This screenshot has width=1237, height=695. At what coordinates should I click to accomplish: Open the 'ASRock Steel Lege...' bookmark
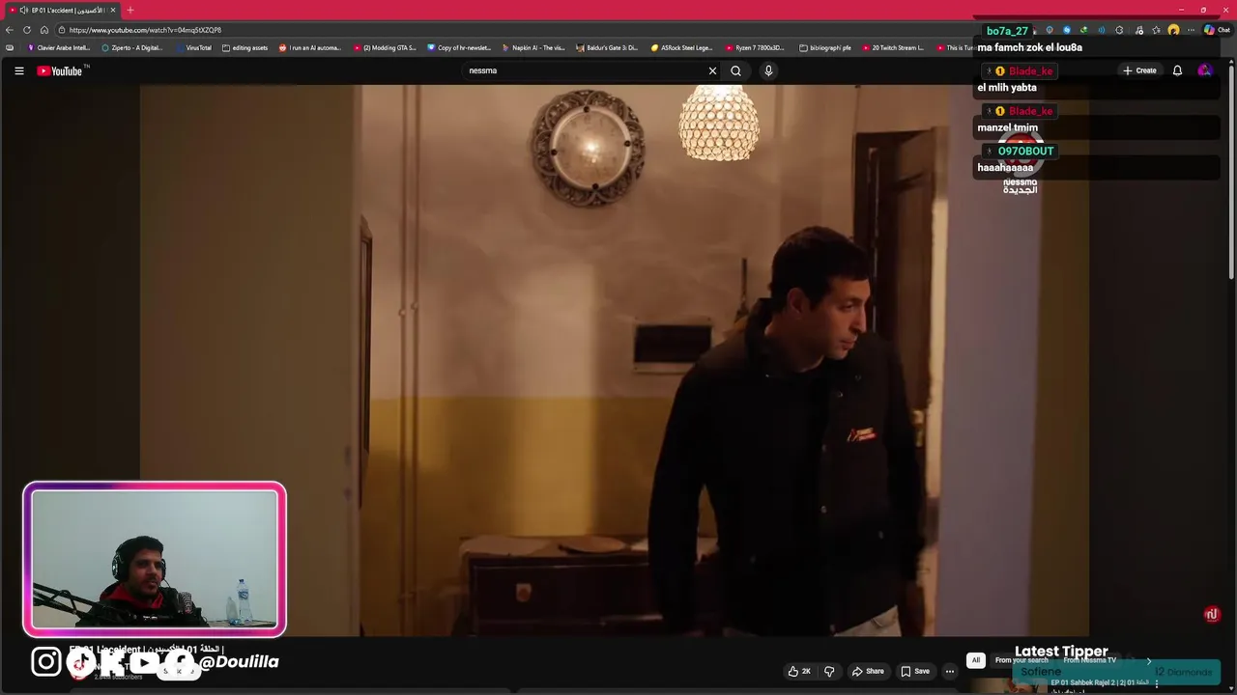[x=681, y=47]
